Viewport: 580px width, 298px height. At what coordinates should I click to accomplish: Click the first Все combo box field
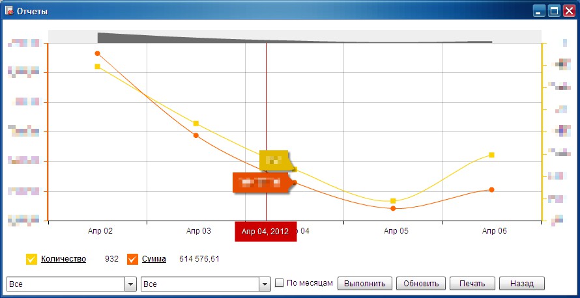[72, 284]
